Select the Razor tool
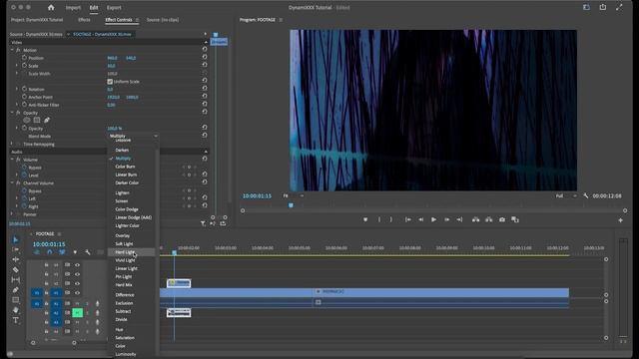639x359 pixels. click(16, 269)
